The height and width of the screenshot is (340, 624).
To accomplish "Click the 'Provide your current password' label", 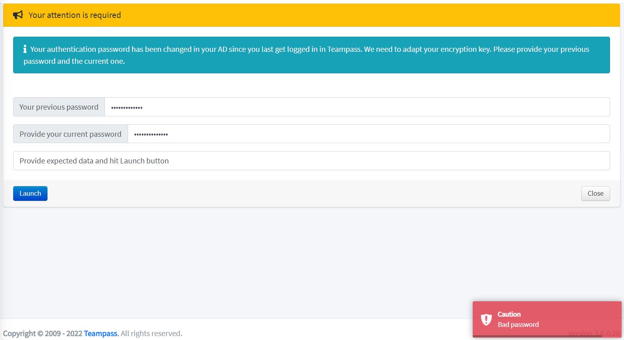I will click(x=71, y=134).
